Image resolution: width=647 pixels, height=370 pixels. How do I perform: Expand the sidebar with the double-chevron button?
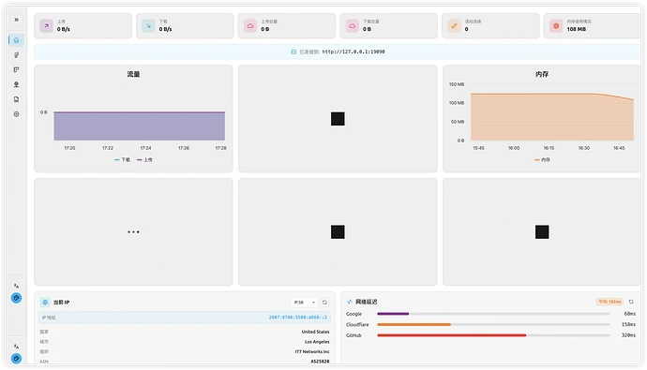click(x=17, y=20)
